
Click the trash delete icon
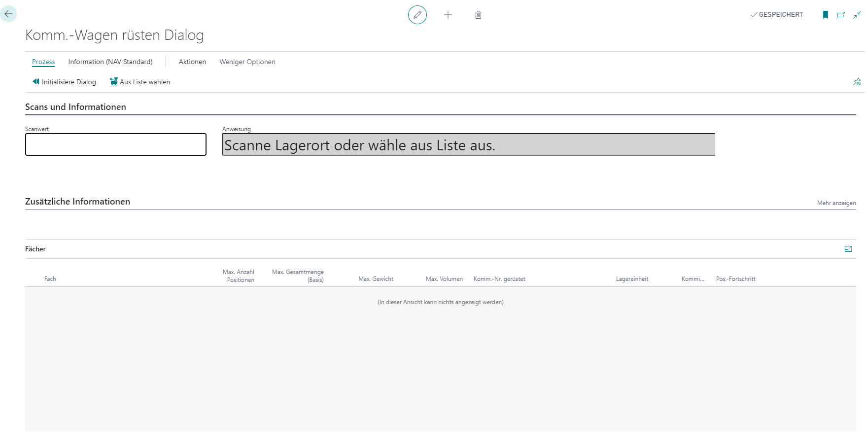478,15
